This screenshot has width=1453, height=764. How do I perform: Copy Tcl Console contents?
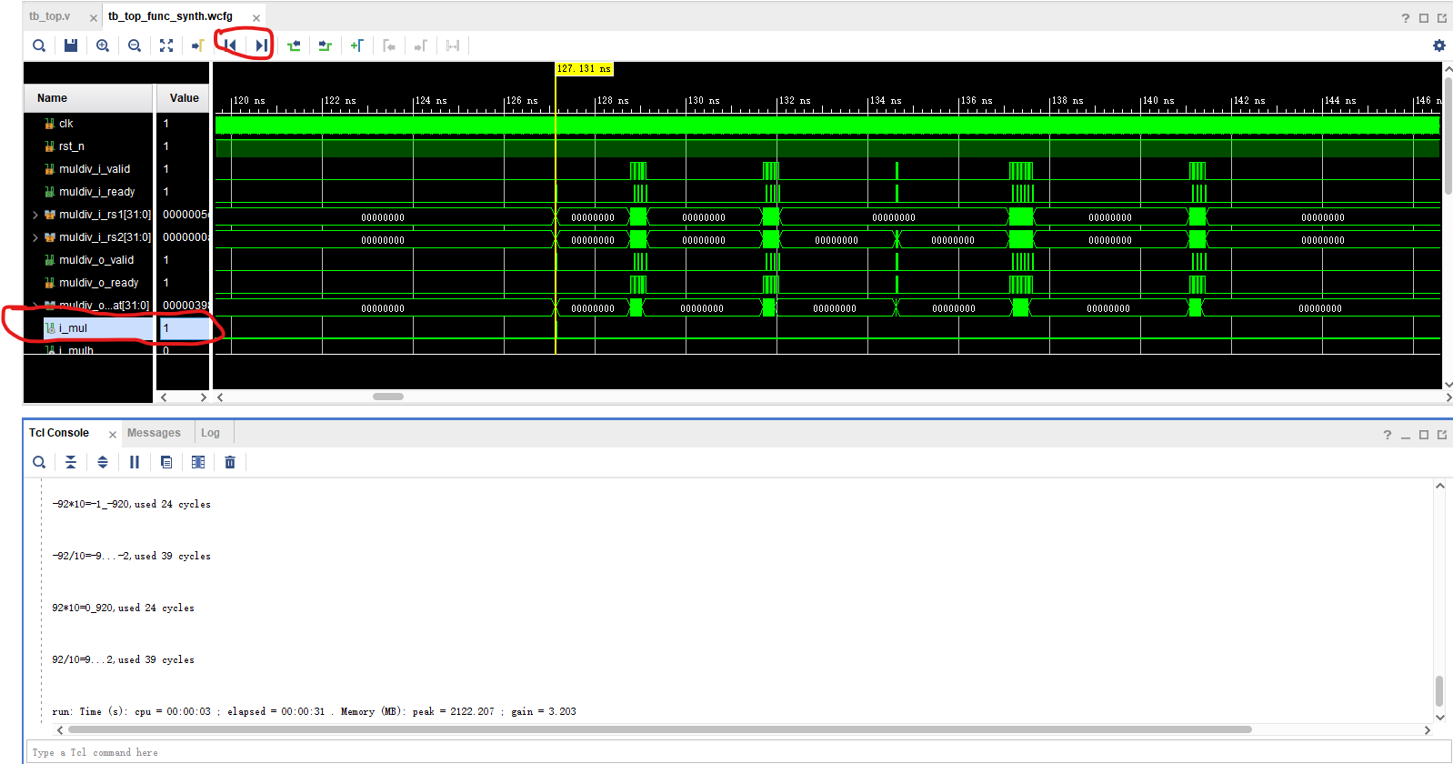click(166, 462)
